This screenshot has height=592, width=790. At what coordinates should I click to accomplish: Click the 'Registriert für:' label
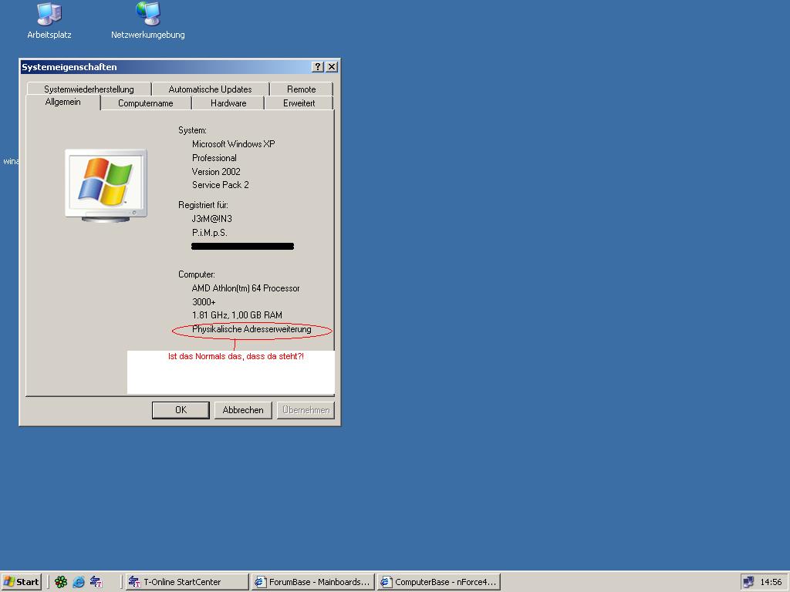pos(203,205)
